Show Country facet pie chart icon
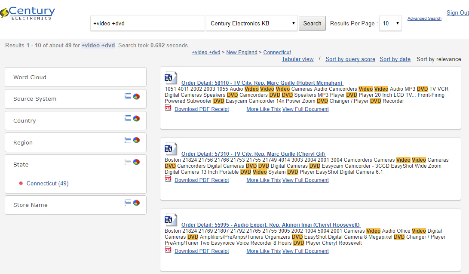 pyautogui.click(x=136, y=118)
